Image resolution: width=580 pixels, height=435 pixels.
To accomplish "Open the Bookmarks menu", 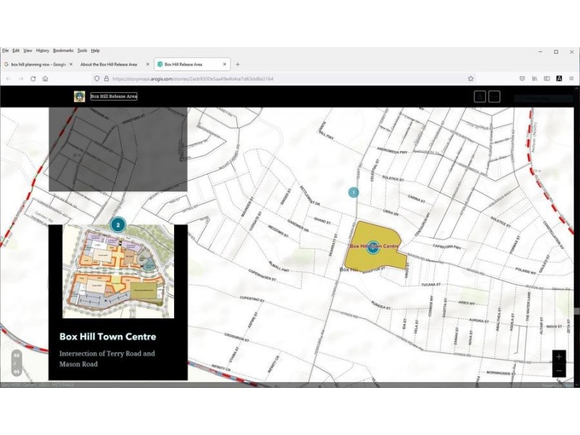I will click(63, 51).
